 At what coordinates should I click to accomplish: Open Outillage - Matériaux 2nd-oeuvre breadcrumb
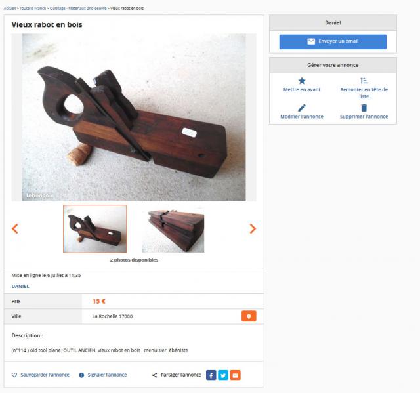[78, 9]
